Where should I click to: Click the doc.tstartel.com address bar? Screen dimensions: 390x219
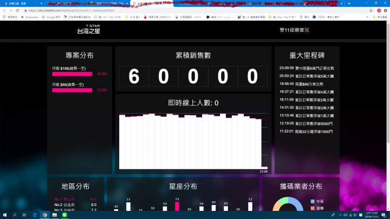click(197, 10)
